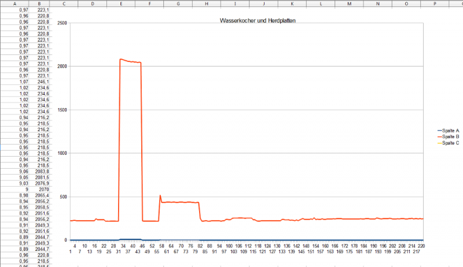Click the Spalte A legend entry
The height and width of the screenshot is (267, 463).
pyautogui.click(x=450, y=130)
